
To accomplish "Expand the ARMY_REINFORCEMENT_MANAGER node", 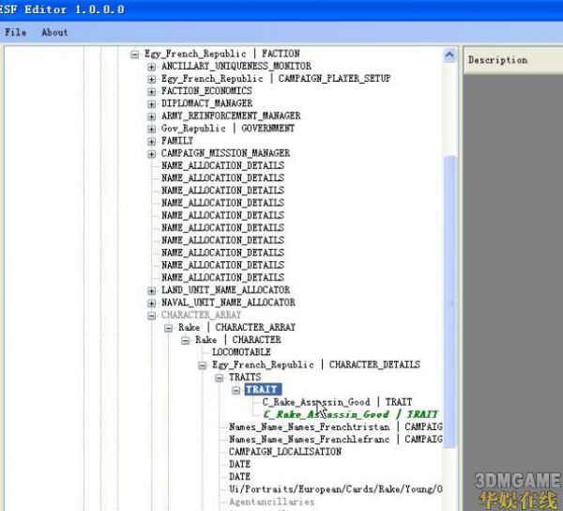I will pyautogui.click(x=152, y=116).
